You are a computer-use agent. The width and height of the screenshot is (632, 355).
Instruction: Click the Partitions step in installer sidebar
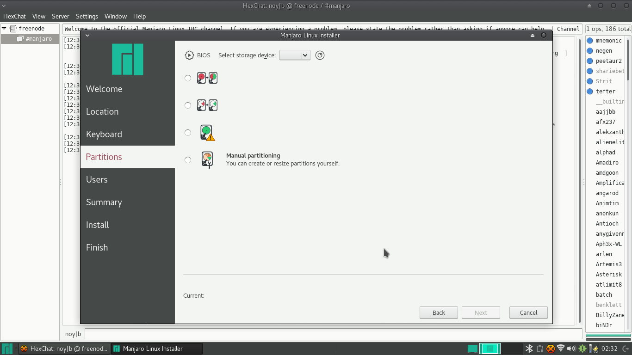point(128,157)
